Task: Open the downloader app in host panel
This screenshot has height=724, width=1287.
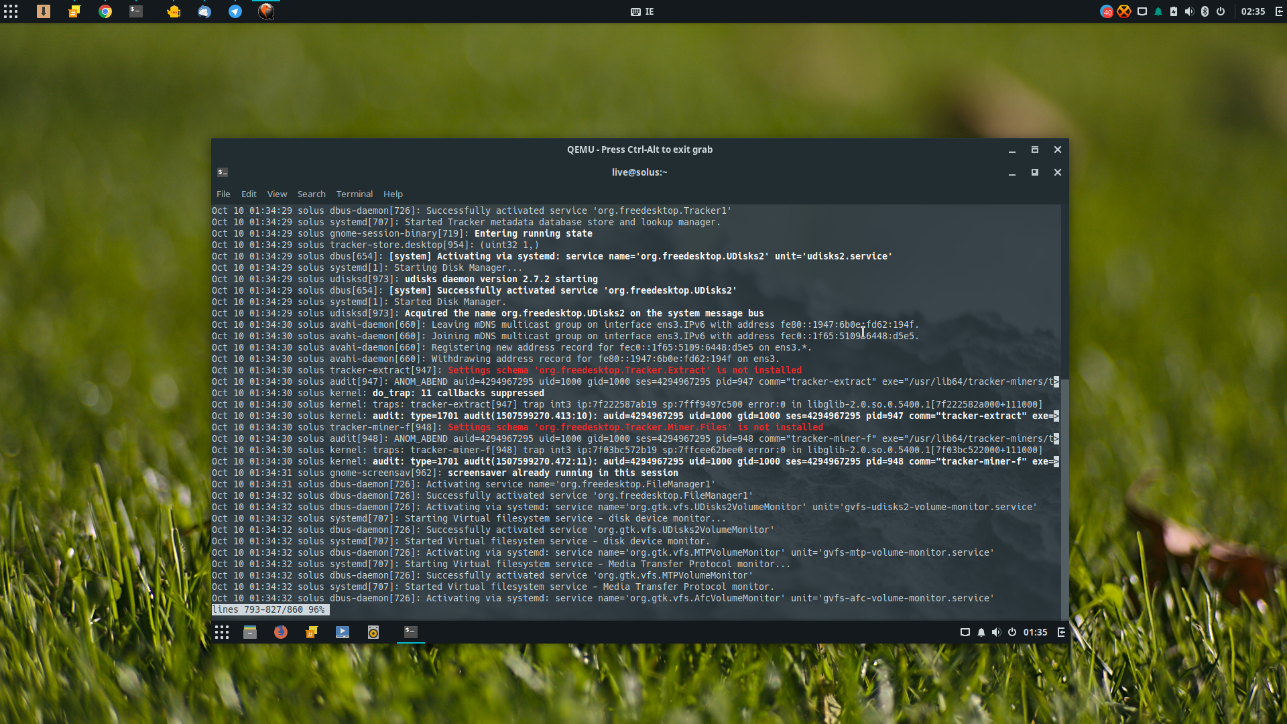Action: point(44,11)
